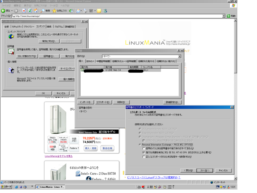257x193 pixels.
Task: Open the View (表示) menu
Action: click(28, 5)
